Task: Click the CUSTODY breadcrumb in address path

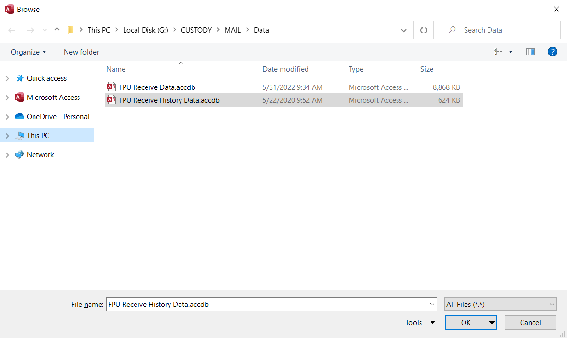Action: point(196,30)
